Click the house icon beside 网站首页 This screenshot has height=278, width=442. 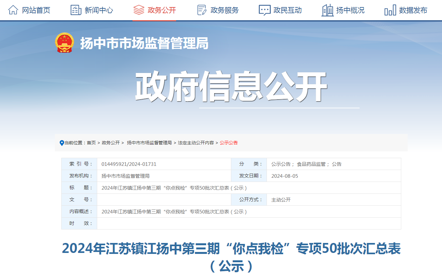[x=13, y=10]
